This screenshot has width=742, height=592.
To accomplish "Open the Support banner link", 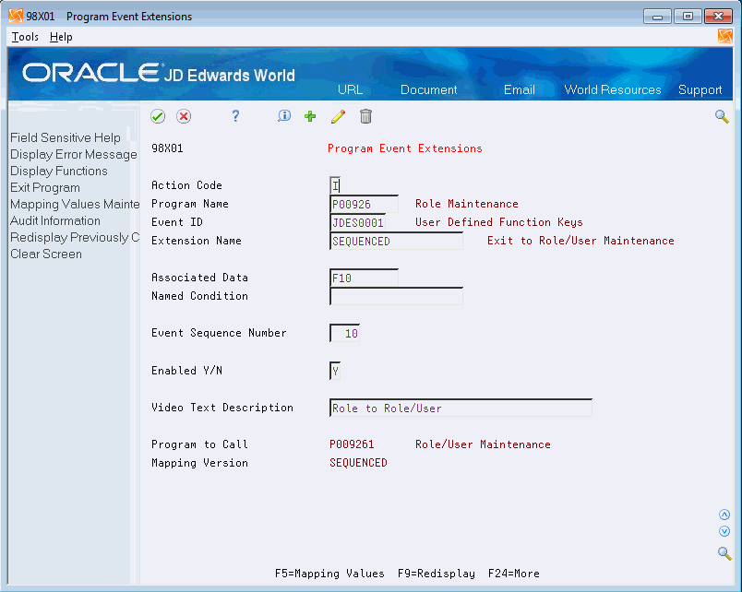I will (x=700, y=89).
